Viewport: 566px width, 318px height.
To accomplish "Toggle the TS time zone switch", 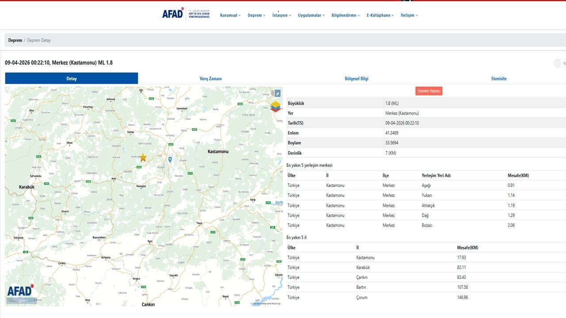I will click(x=558, y=64).
